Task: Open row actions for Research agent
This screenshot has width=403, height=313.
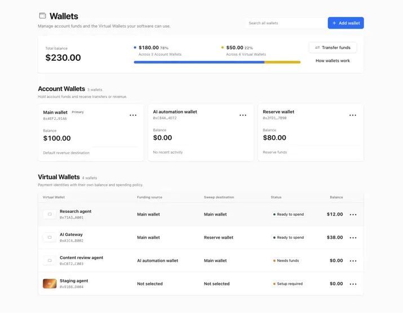Action: click(353, 214)
